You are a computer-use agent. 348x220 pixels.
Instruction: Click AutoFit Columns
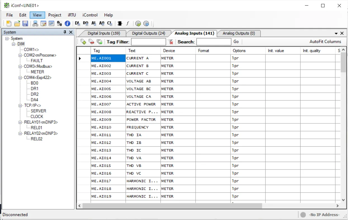(325, 42)
